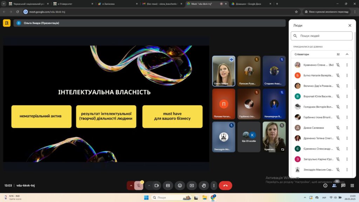Click the 'Ще 23 особи' tile
The image size is (359, 202).
[249, 137]
